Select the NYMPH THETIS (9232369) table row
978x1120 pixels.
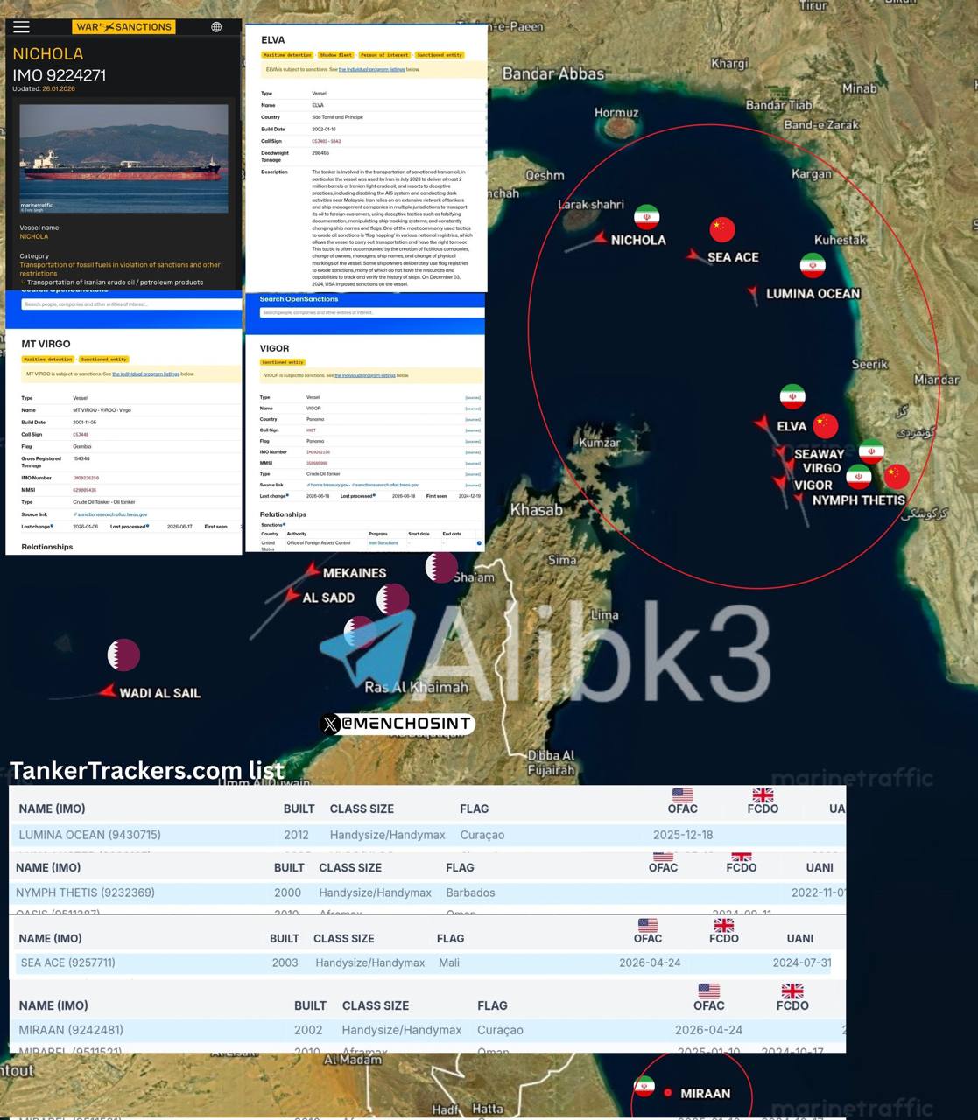(x=427, y=892)
